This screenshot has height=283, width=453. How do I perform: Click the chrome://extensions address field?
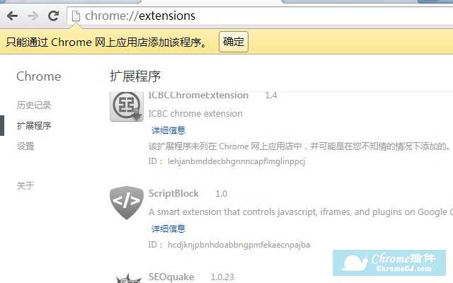(260, 16)
